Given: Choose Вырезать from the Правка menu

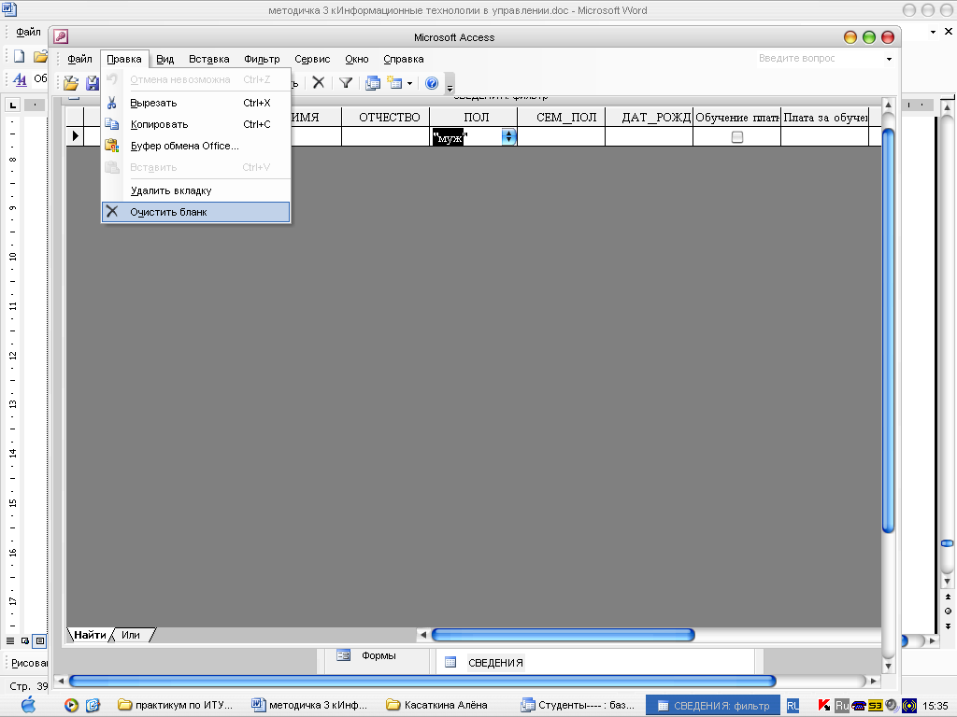Looking at the screenshot, I should coord(195,103).
